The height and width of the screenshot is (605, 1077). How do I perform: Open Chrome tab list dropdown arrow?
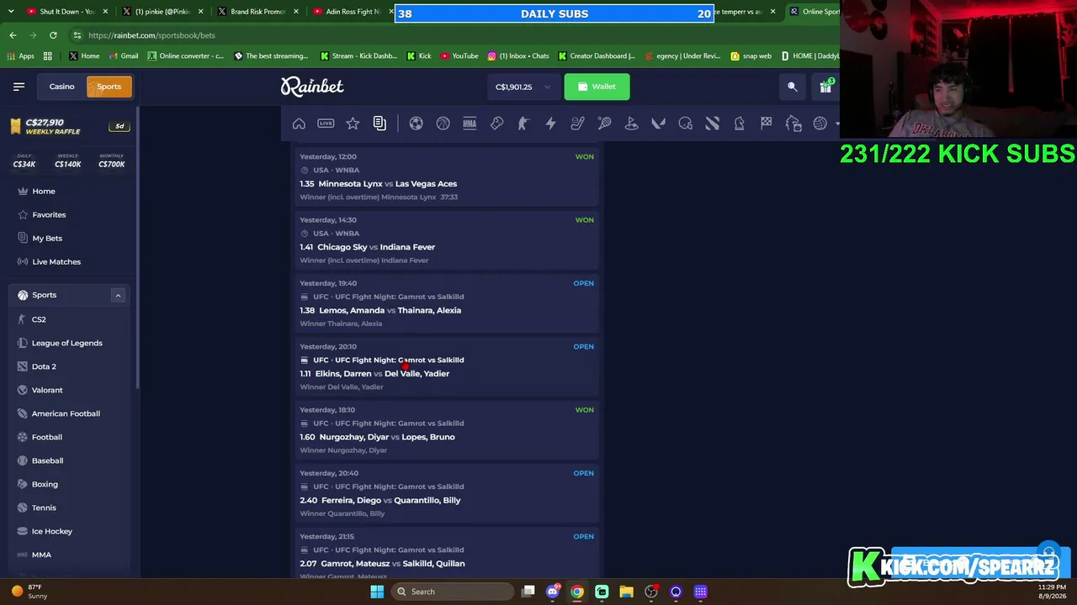(12, 12)
